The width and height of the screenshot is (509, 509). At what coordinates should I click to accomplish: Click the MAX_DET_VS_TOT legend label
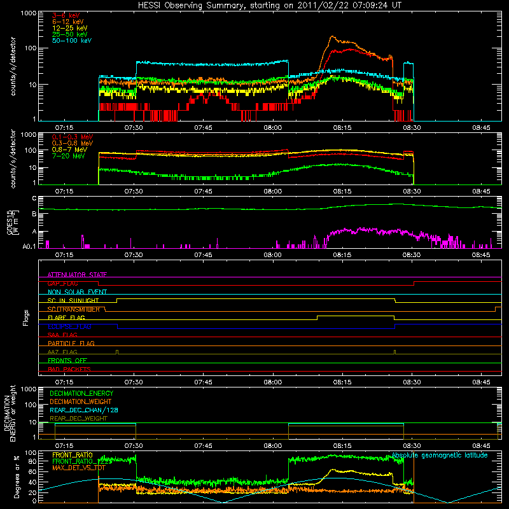point(79,468)
